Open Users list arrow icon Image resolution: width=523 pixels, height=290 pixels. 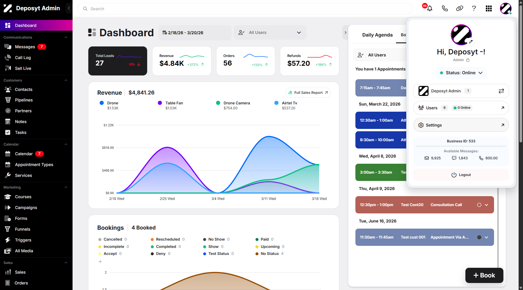[503, 108]
